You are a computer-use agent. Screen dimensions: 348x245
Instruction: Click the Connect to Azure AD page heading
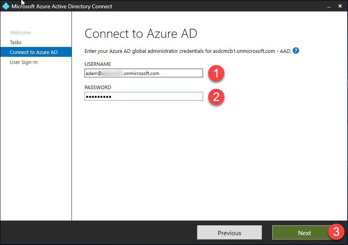coord(141,34)
